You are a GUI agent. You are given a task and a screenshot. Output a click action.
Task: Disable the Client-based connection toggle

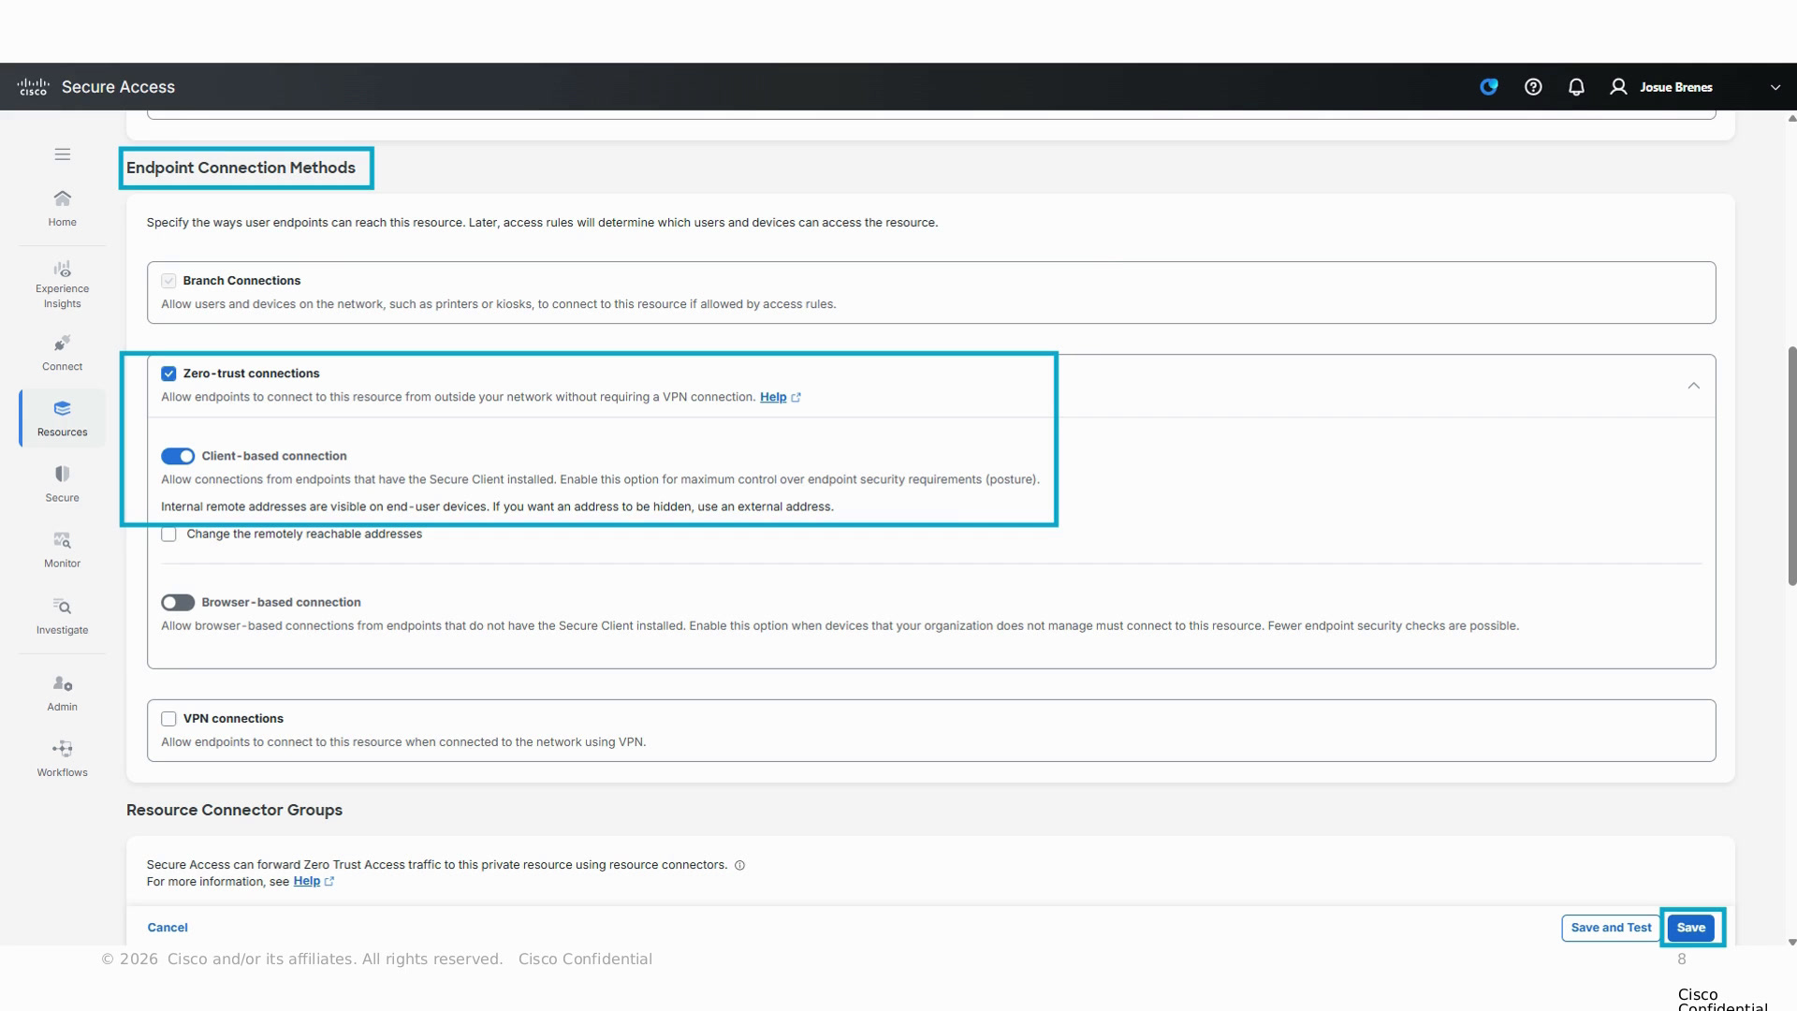[x=178, y=456]
